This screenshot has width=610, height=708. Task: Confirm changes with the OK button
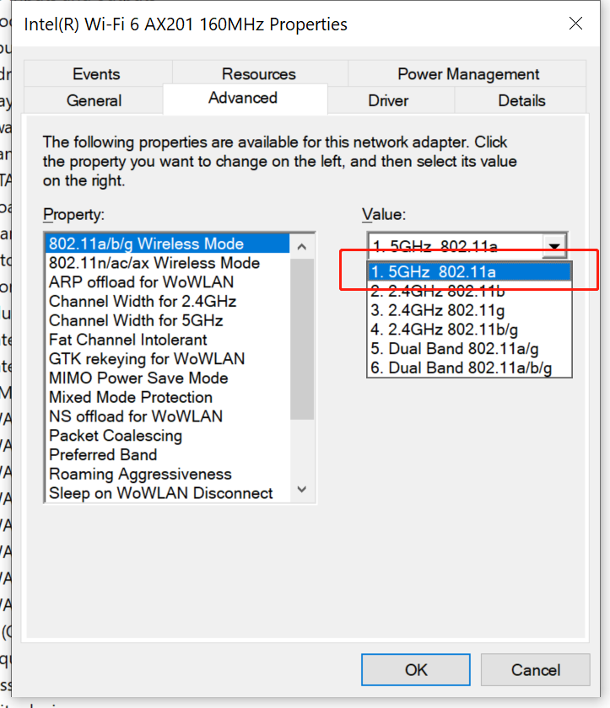pos(416,669)
